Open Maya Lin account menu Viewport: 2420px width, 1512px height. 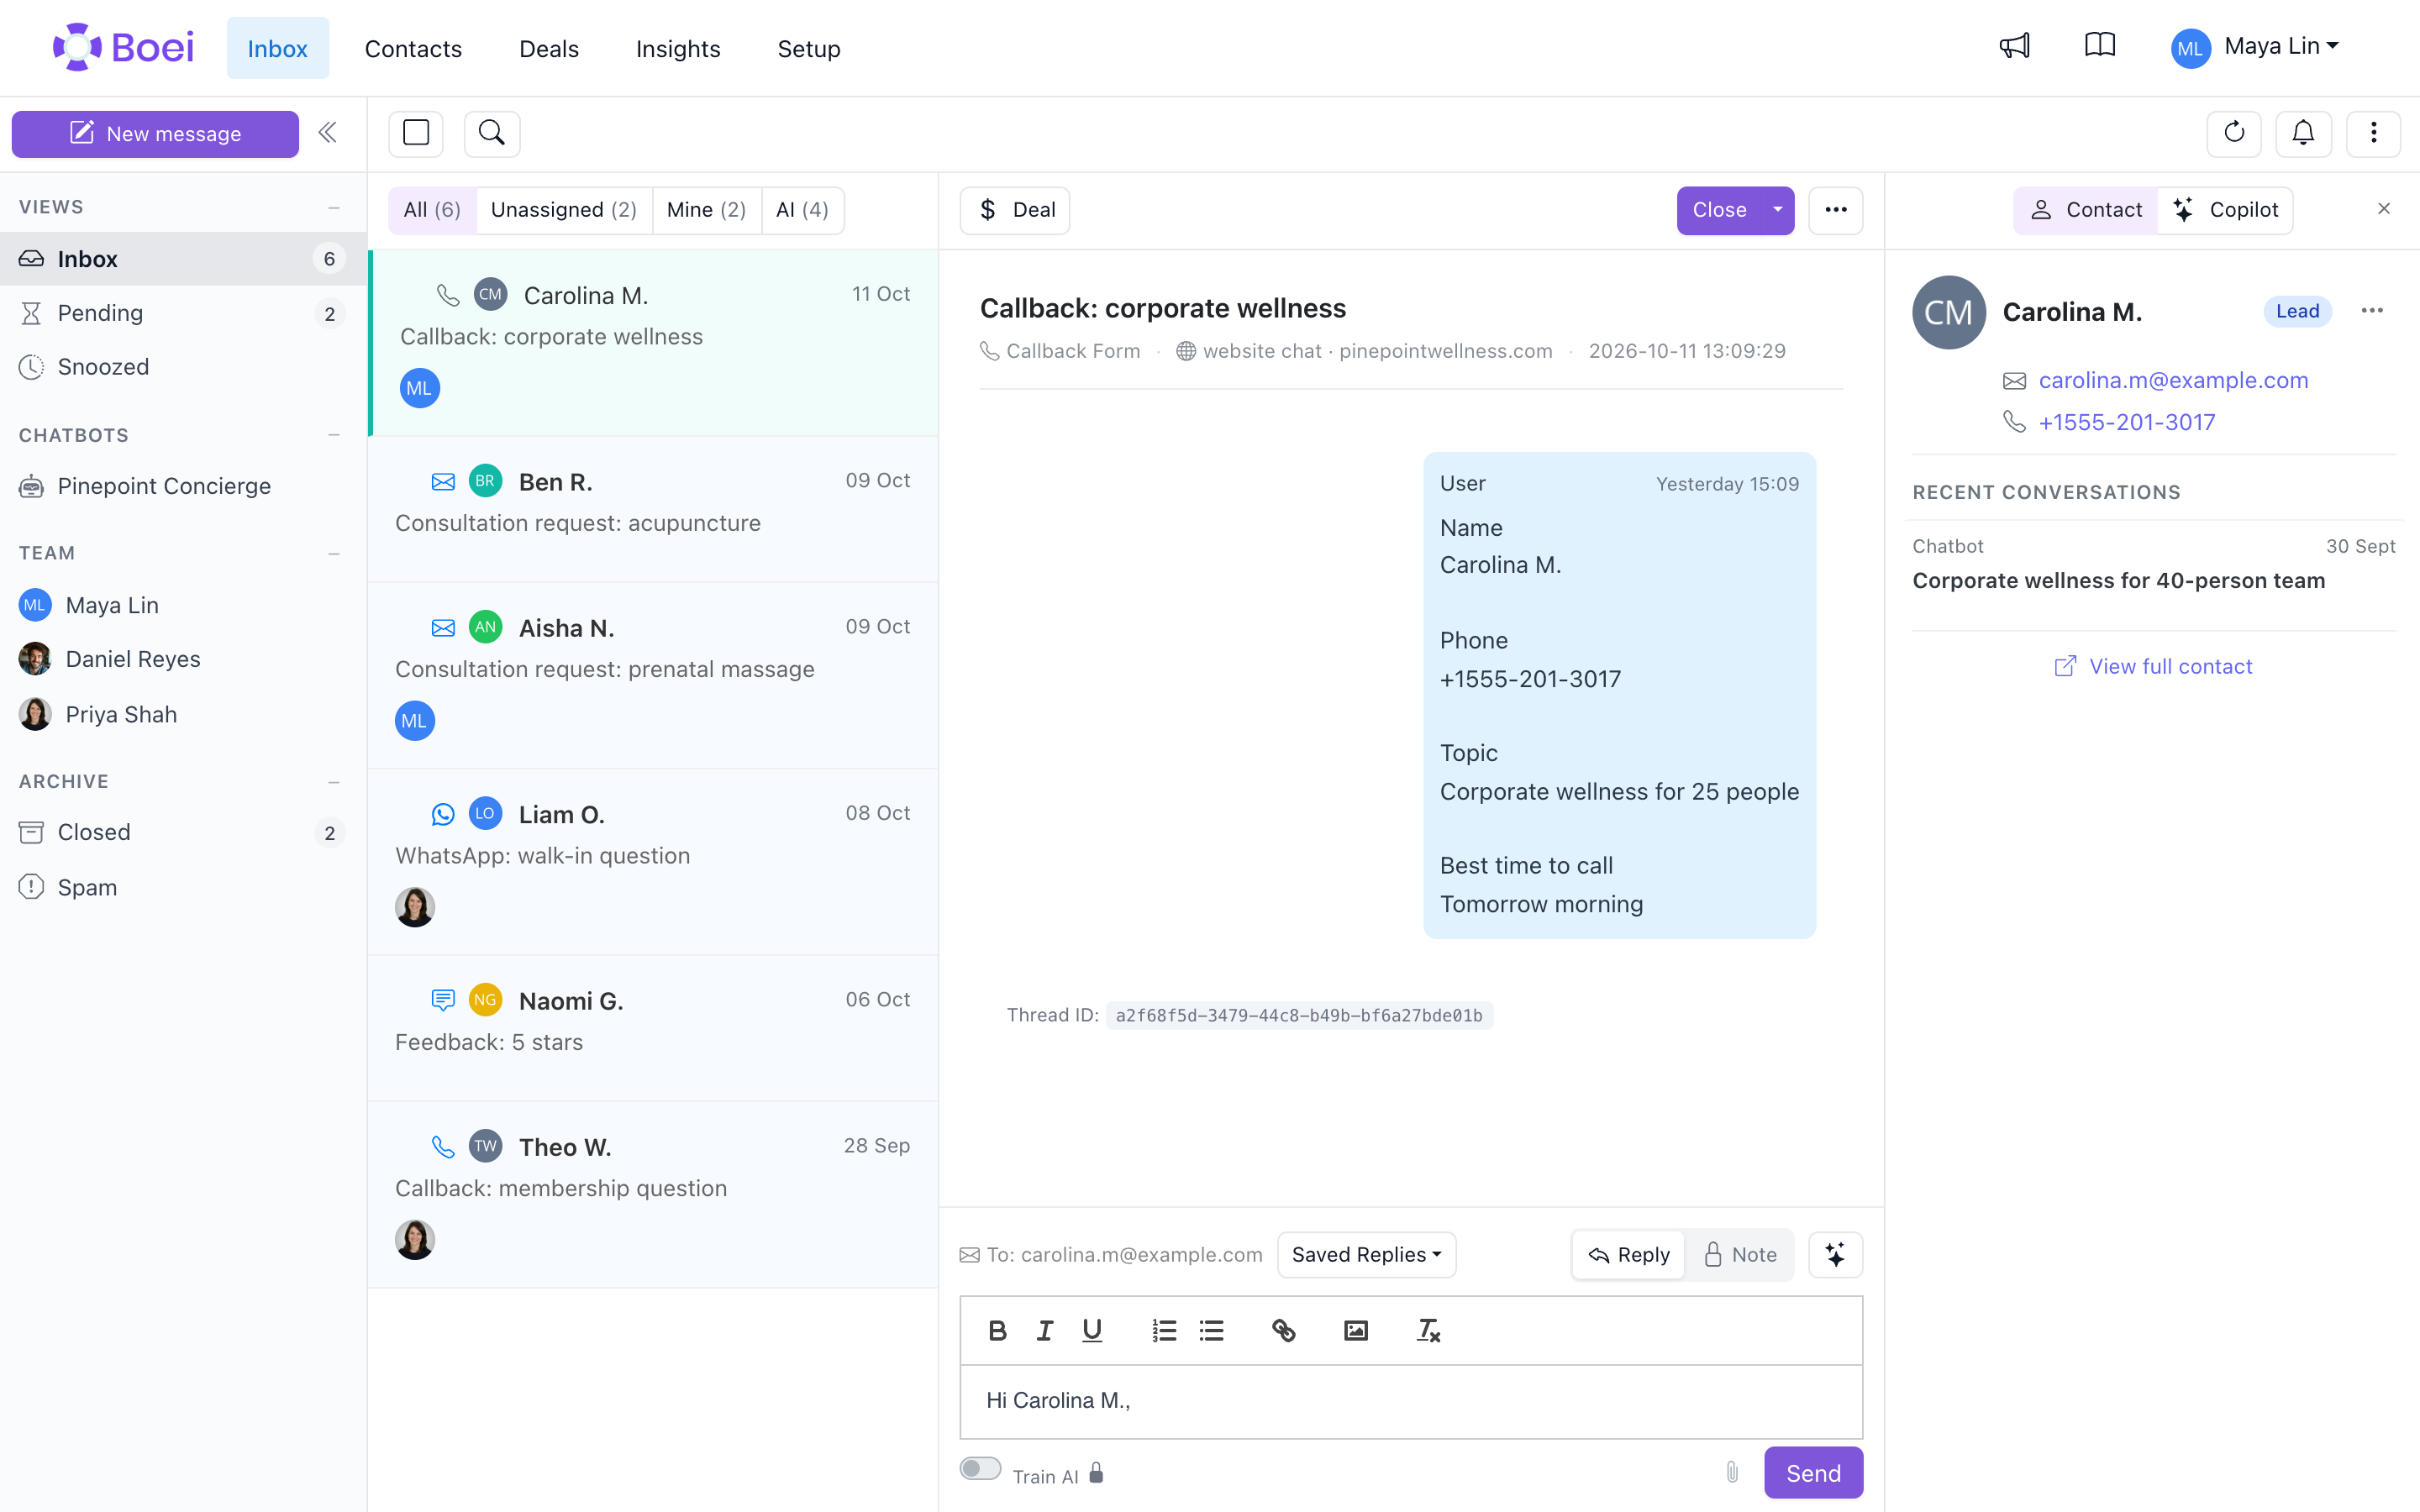2255,47
